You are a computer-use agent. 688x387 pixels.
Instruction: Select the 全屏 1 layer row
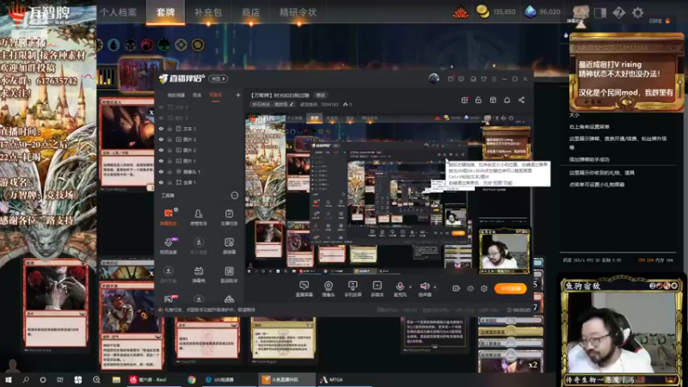pyautogui.click(x=199, y=182)
